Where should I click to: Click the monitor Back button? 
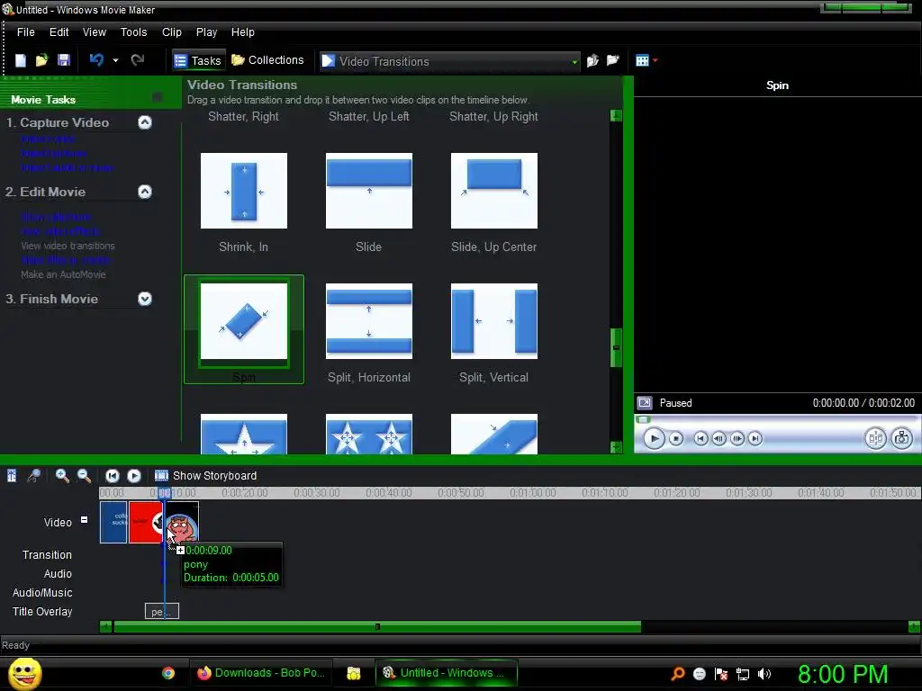(701, 438)
